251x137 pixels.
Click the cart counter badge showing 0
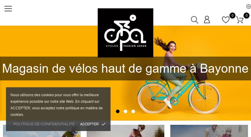click(x=247, y=15)
